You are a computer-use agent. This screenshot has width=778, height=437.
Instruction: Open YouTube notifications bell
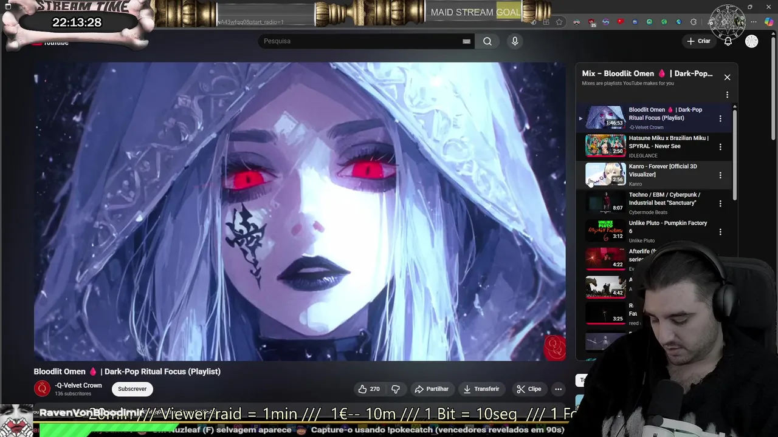(x=728, y=41)
